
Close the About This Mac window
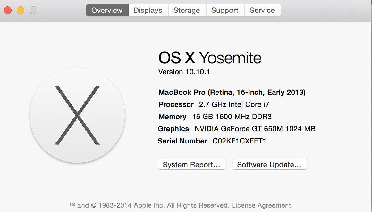(8, 11)
